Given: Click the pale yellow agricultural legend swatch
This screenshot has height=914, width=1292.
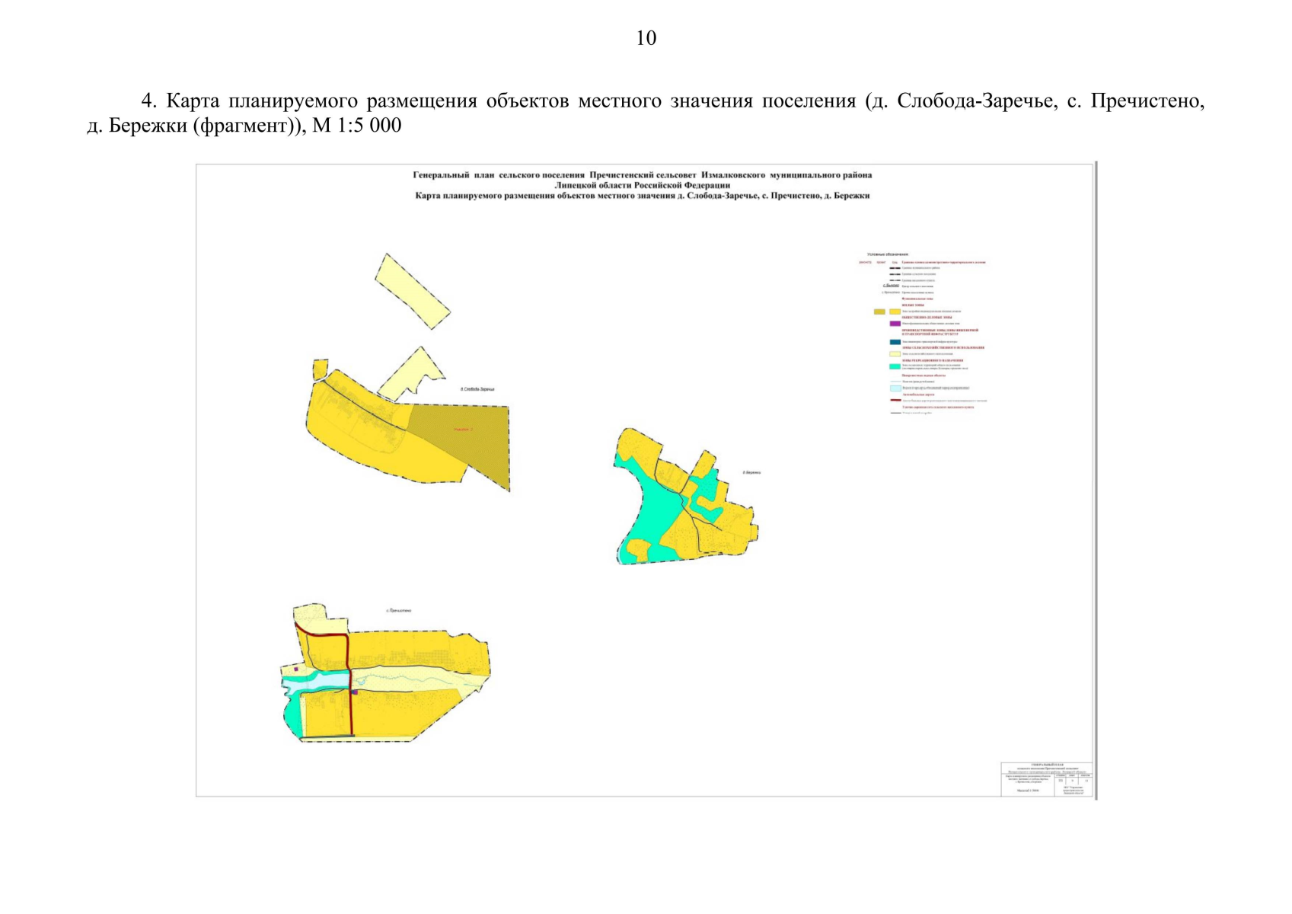Looking at the screenshot, I should [x=895, y=353].
